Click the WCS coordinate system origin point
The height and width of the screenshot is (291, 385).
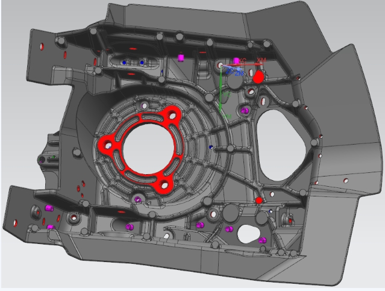point(222,65)
